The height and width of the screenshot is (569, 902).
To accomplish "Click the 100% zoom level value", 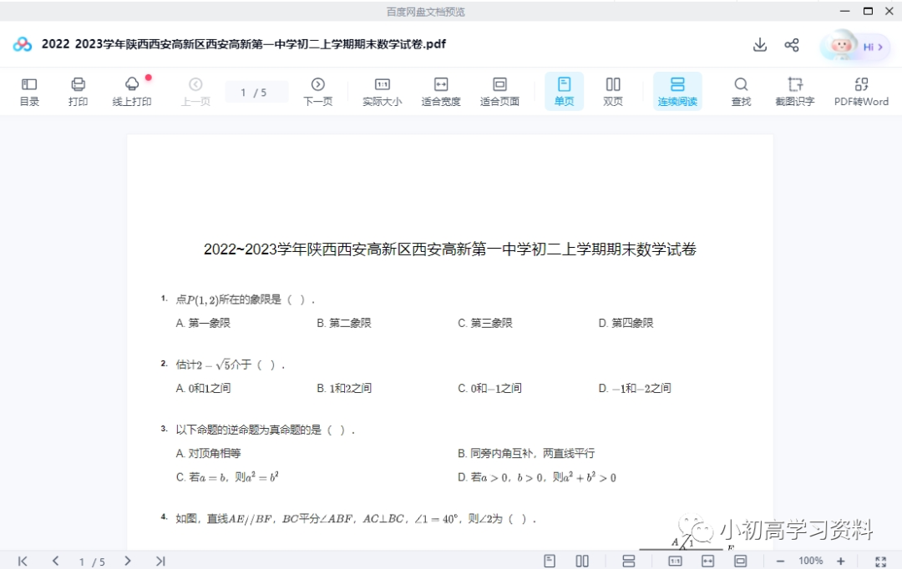I will [810, 561].
